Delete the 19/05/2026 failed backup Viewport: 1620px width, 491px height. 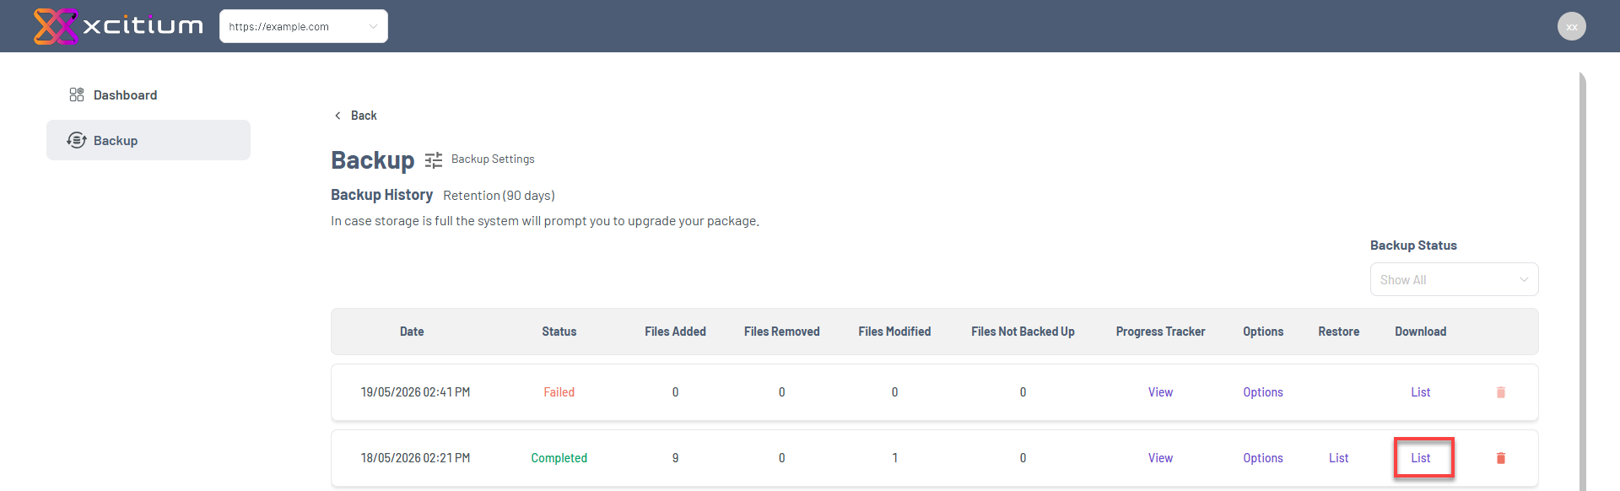(1500, 392)
